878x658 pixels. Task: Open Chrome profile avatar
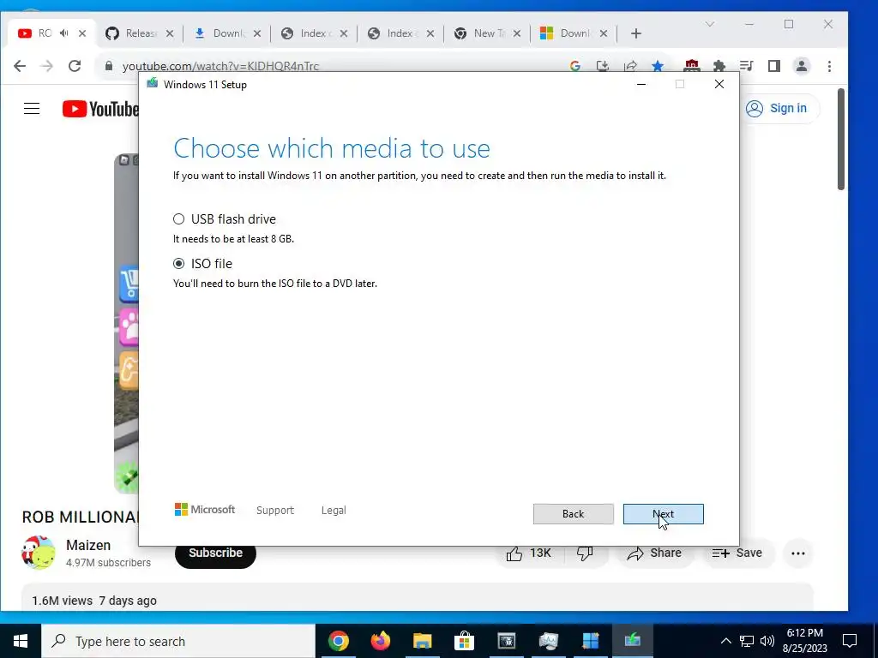coord(802,66)
